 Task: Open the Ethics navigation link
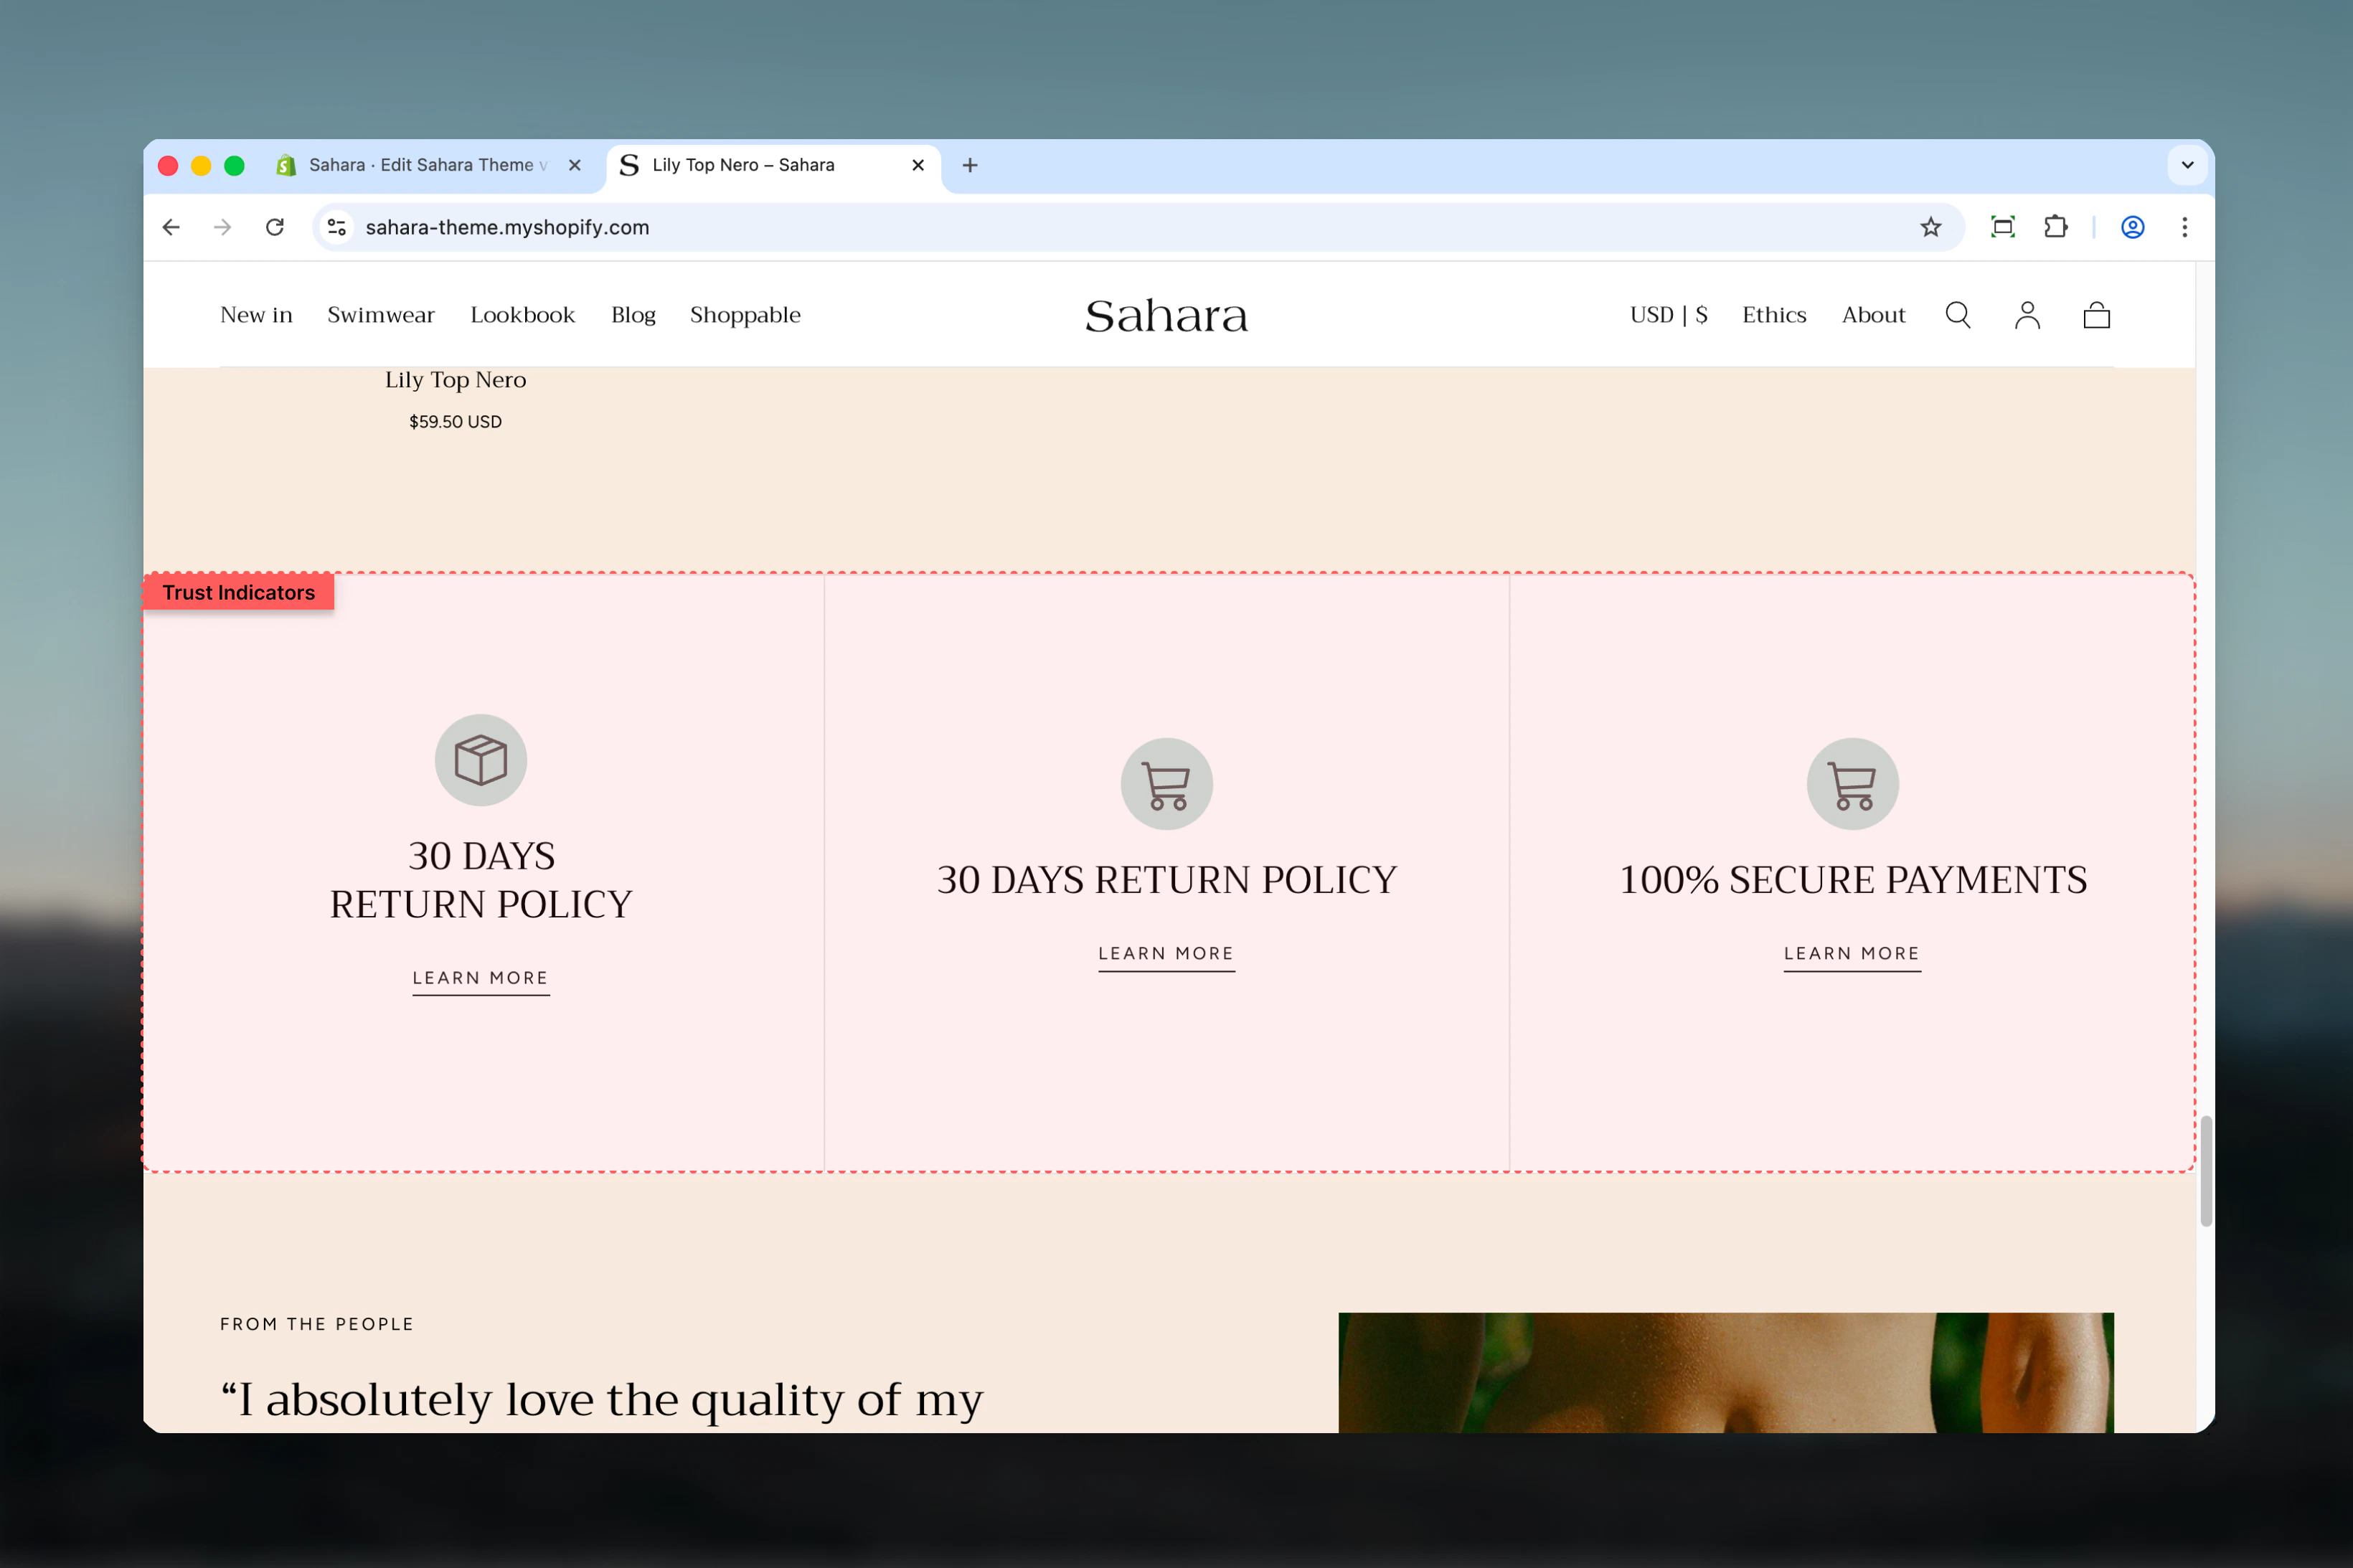1774,315
